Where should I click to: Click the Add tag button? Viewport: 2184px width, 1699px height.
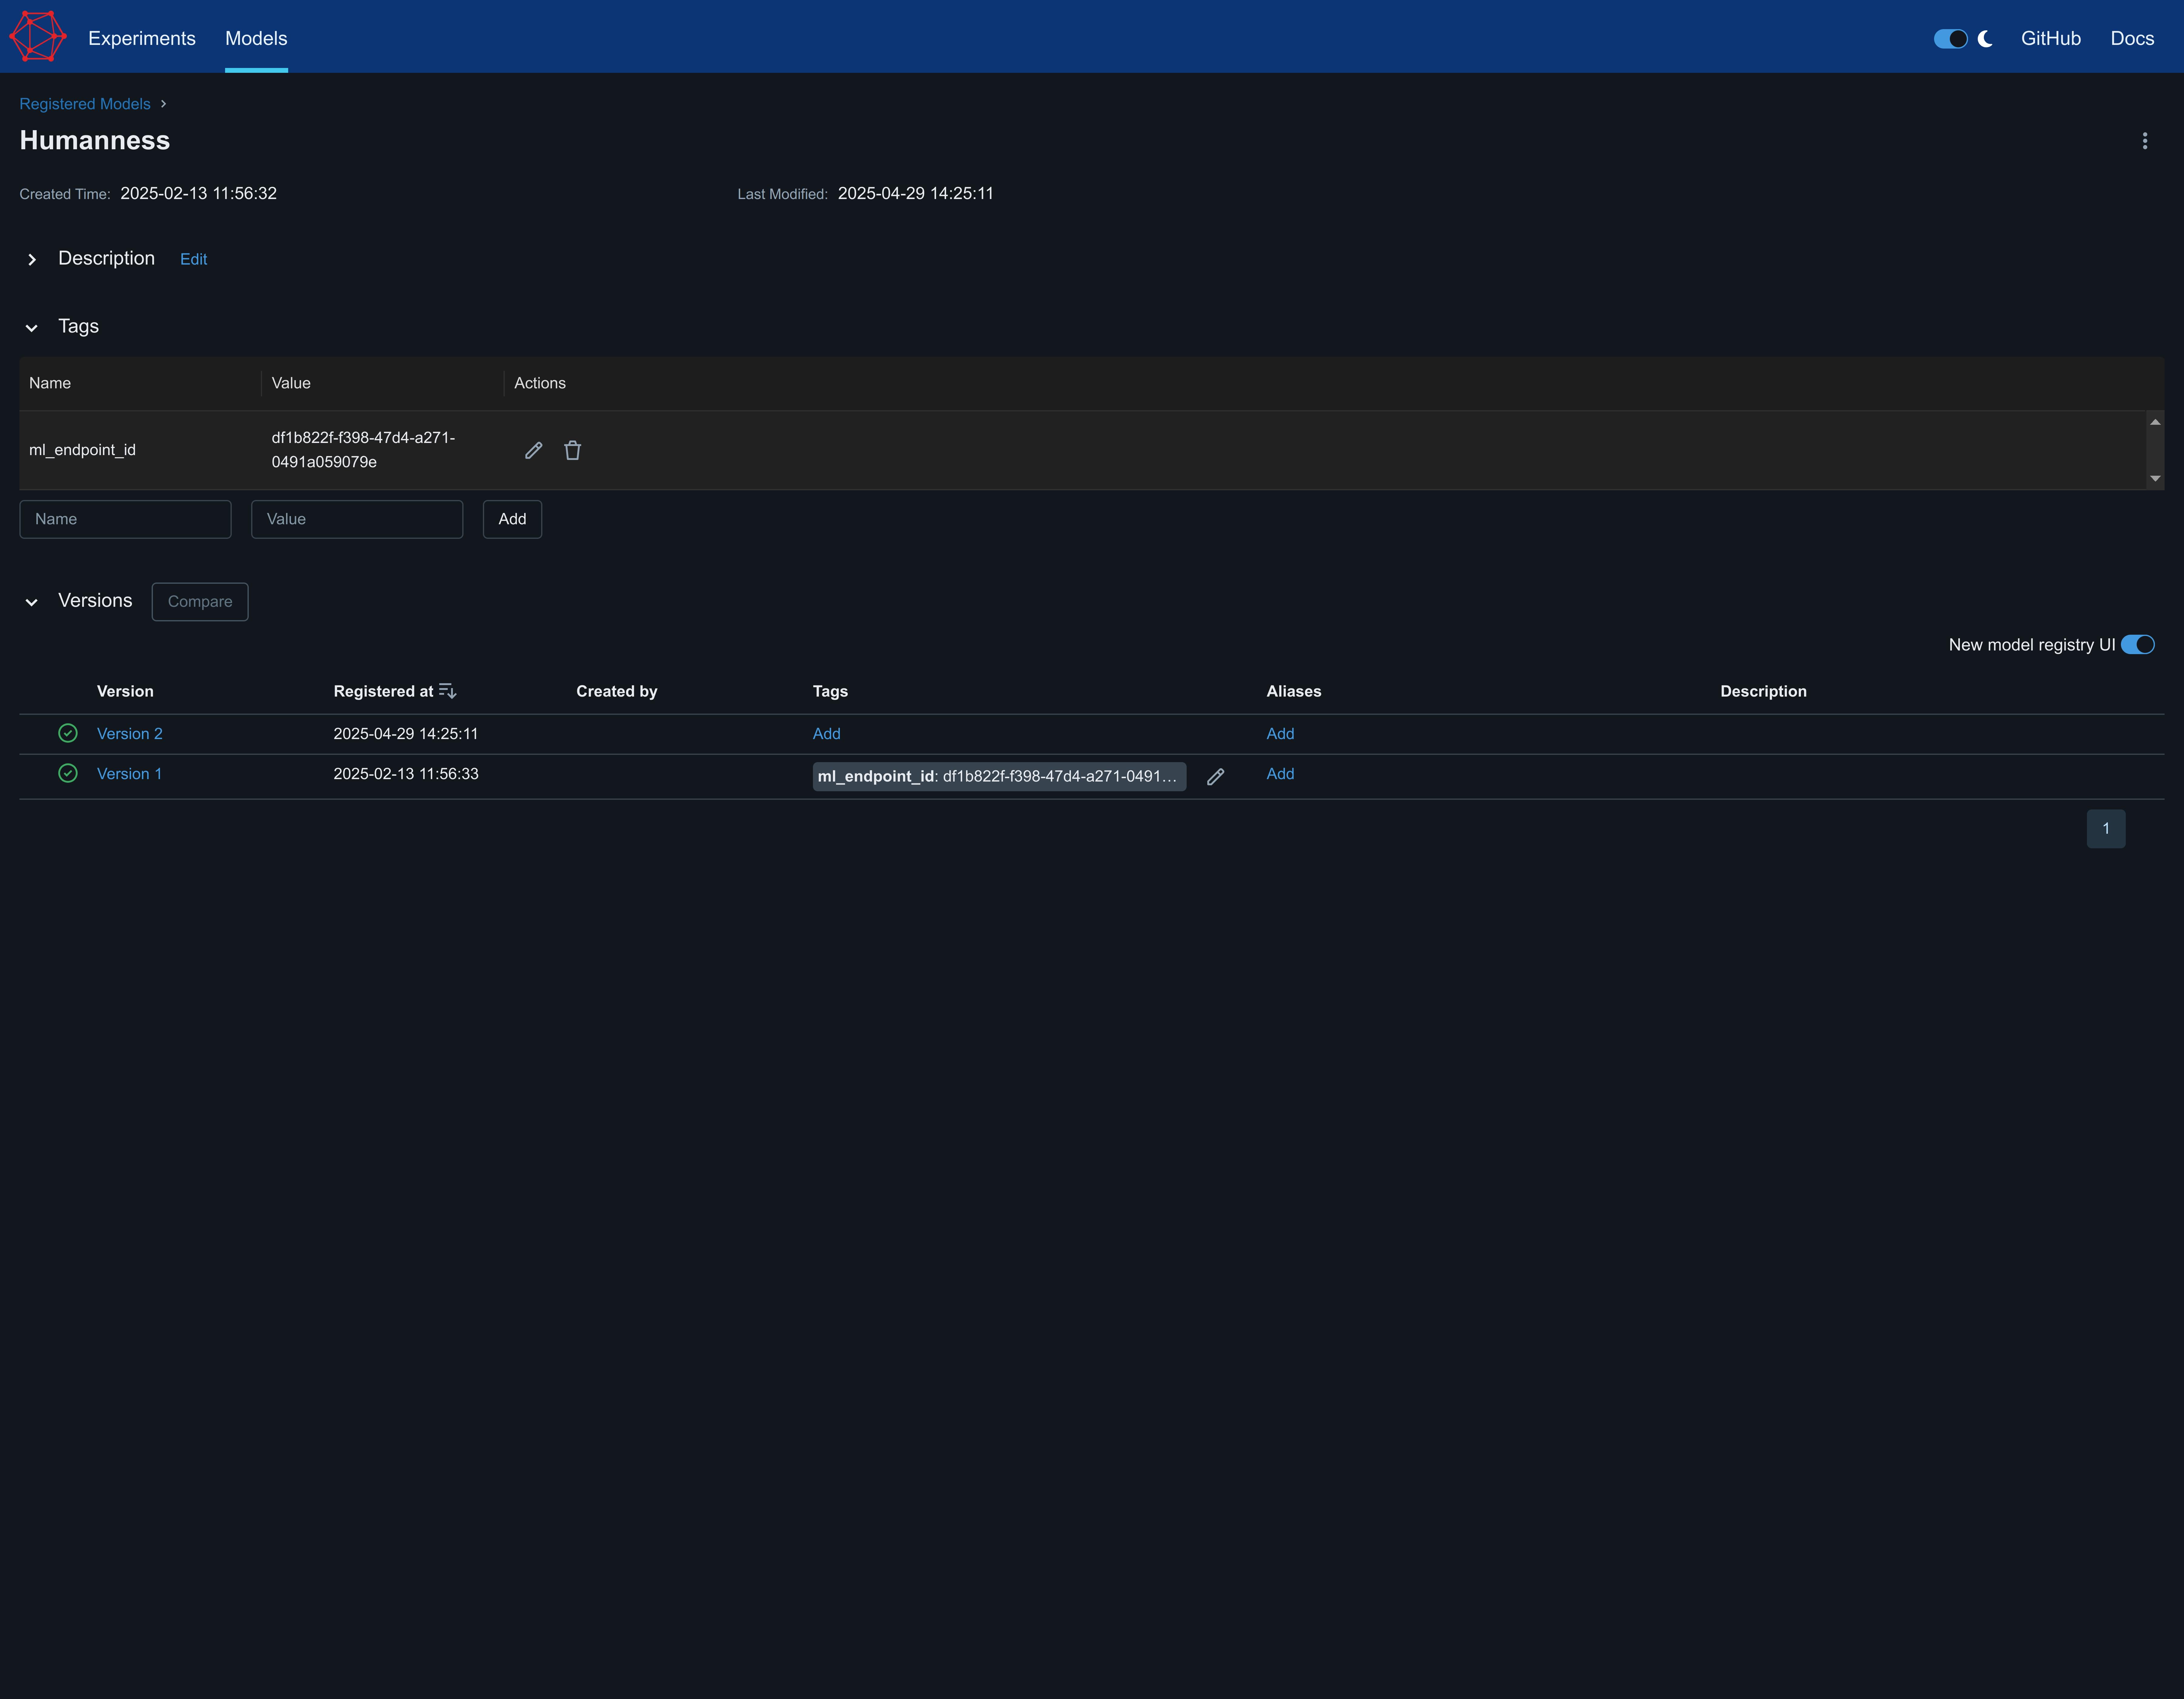(x=512, y=519)
